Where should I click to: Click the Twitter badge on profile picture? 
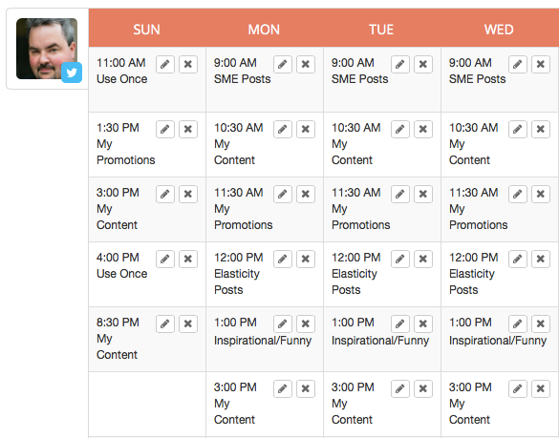pyautogui.click(x=72, y=73)
